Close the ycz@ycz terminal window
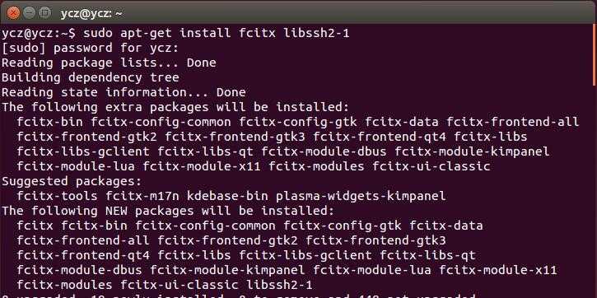The height and width of the screenshot is (298, 597). pyautogui.click(x=13, y=13)
